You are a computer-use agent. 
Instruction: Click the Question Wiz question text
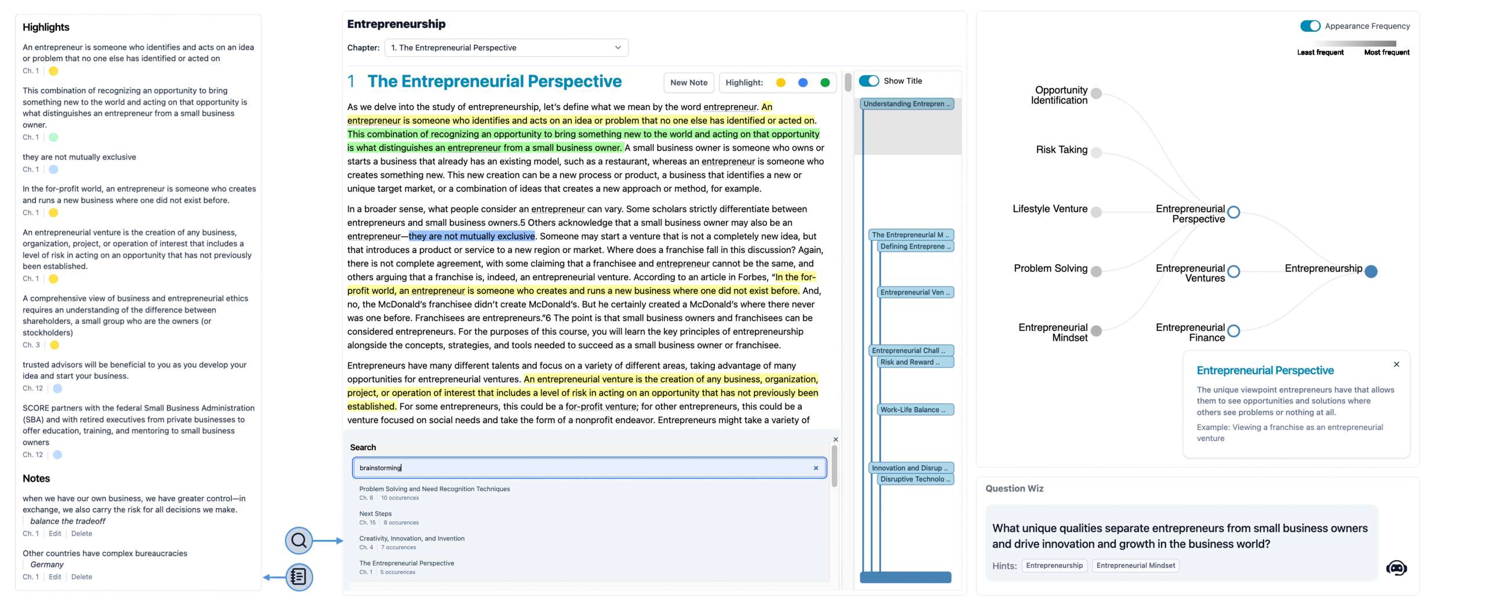1179,536
